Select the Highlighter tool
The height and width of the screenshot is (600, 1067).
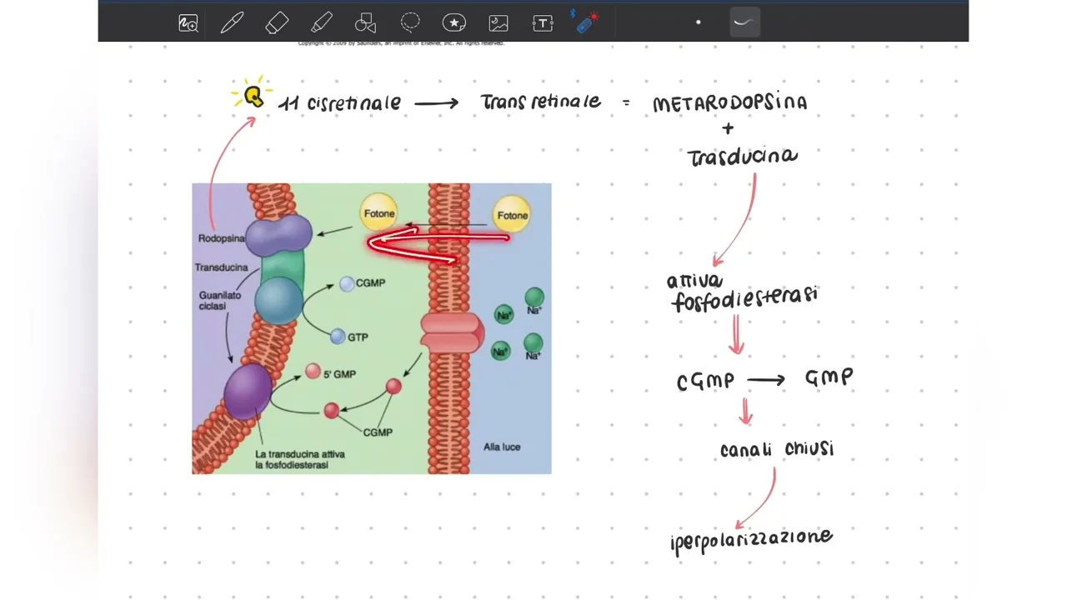pos(321,23)
